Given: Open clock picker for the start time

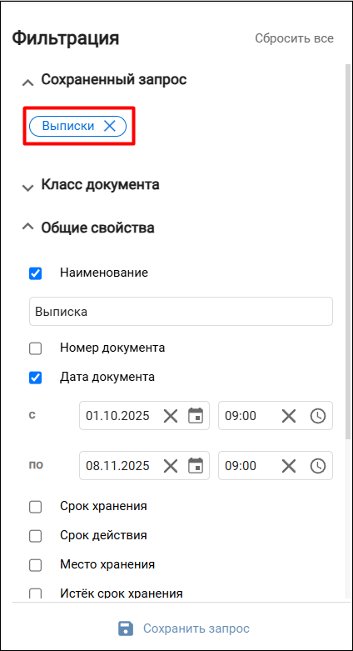Looking at the screenshot, I should tap(318, 416).
